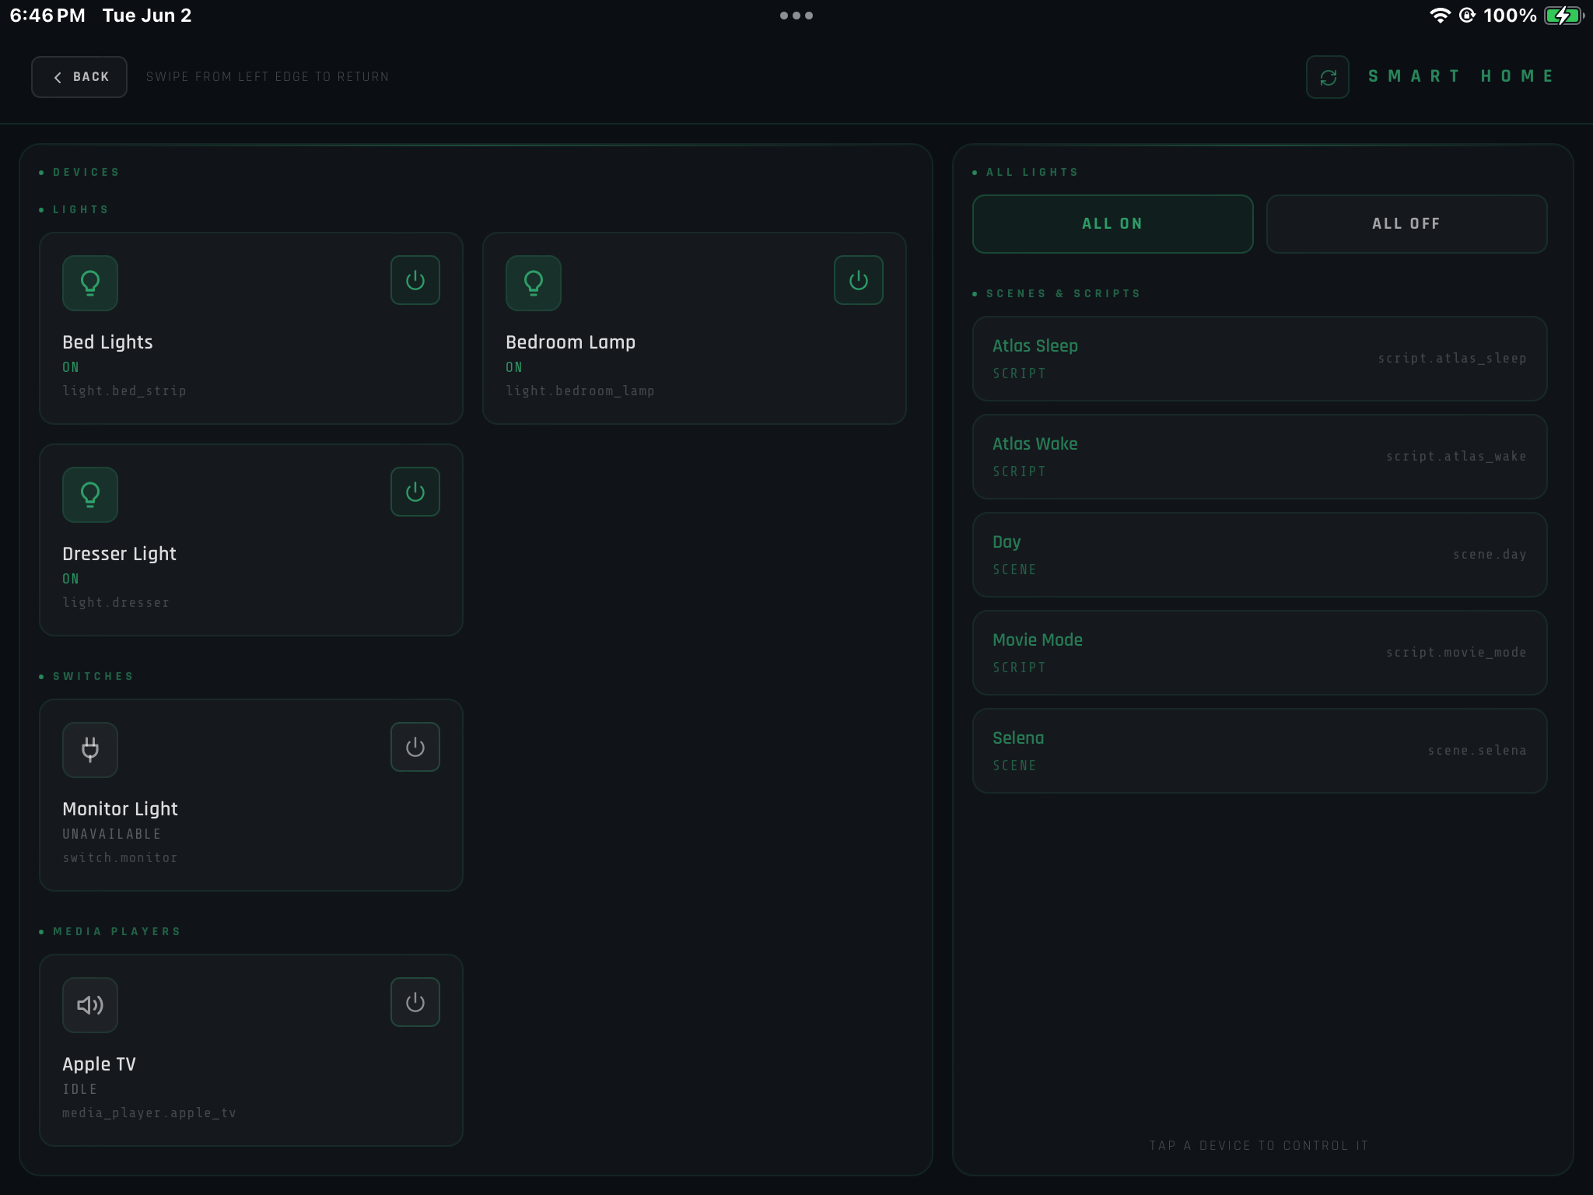This screenshot has width=1593, height=1195.
Task: Tap the Apple TV speaker icon
Action: coord(90,1004)
